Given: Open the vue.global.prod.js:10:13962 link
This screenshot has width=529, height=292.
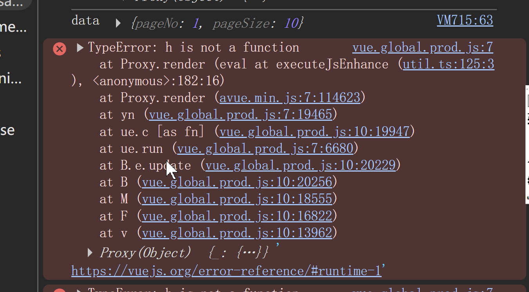Looking at the screenshot, I should [x=237, y=233].
